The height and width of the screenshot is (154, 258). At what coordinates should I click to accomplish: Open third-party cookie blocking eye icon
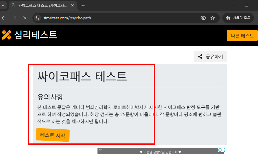pos(203,18)
